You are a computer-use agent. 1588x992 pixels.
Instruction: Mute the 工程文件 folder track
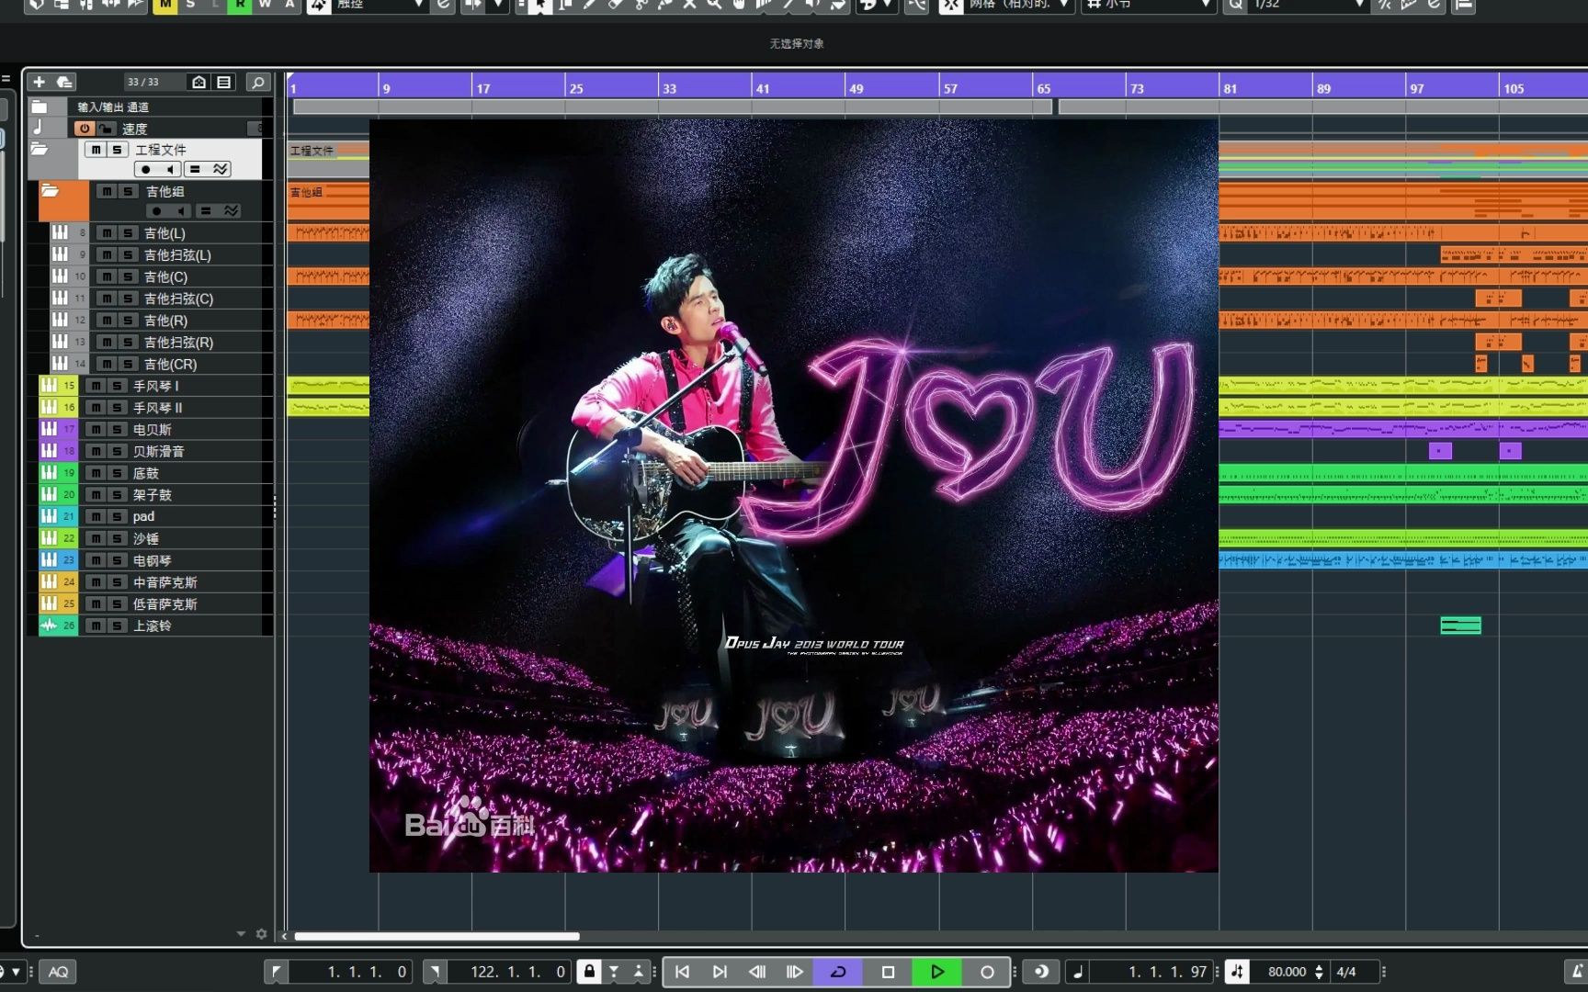[96, 149]
